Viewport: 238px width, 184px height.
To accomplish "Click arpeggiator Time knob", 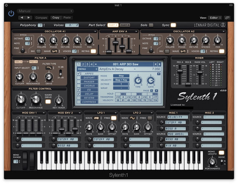I will coord(138,80).
